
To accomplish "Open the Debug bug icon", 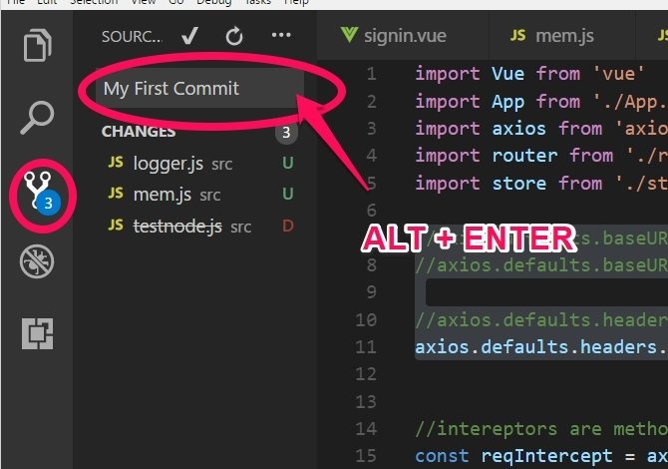I will coord(37,261).
